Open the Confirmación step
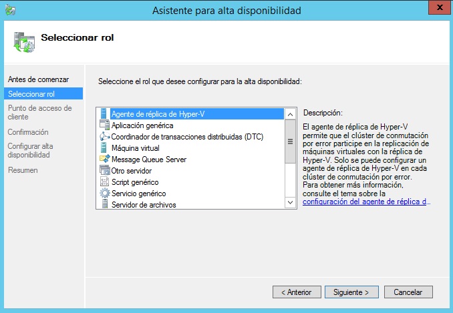 click(x=28, y=132)
